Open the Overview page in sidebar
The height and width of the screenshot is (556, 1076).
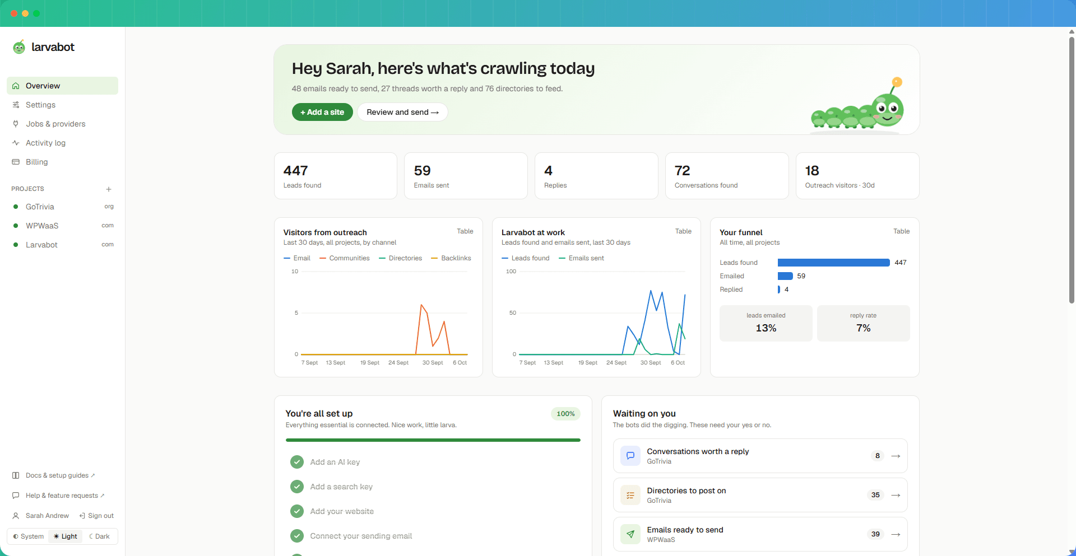[62, 86]
